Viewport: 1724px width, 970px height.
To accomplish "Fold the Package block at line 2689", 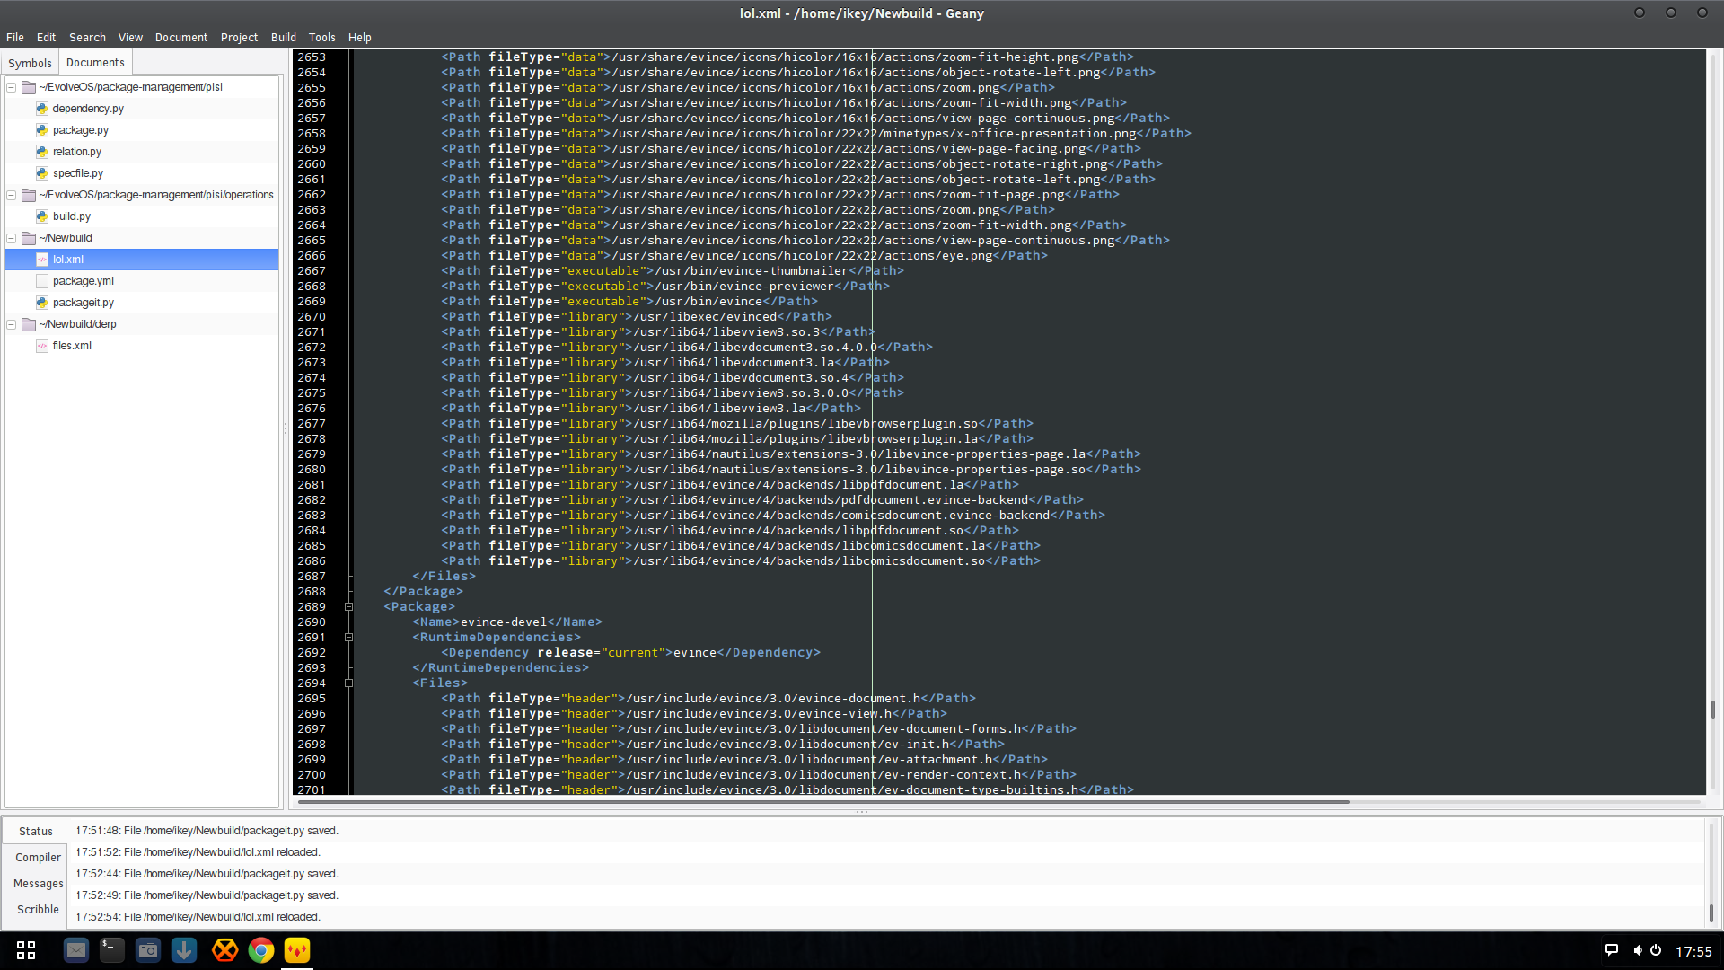I will tap(348, 607).
